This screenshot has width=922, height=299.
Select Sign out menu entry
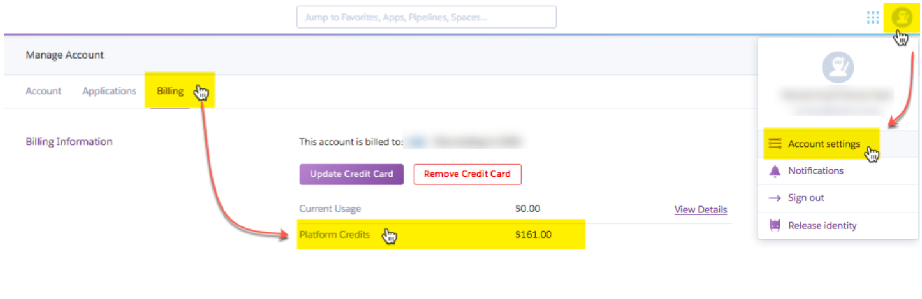[x=806, y=198]
